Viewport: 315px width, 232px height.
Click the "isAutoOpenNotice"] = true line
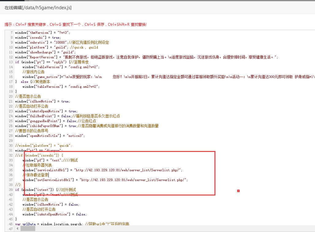[46, 111]
